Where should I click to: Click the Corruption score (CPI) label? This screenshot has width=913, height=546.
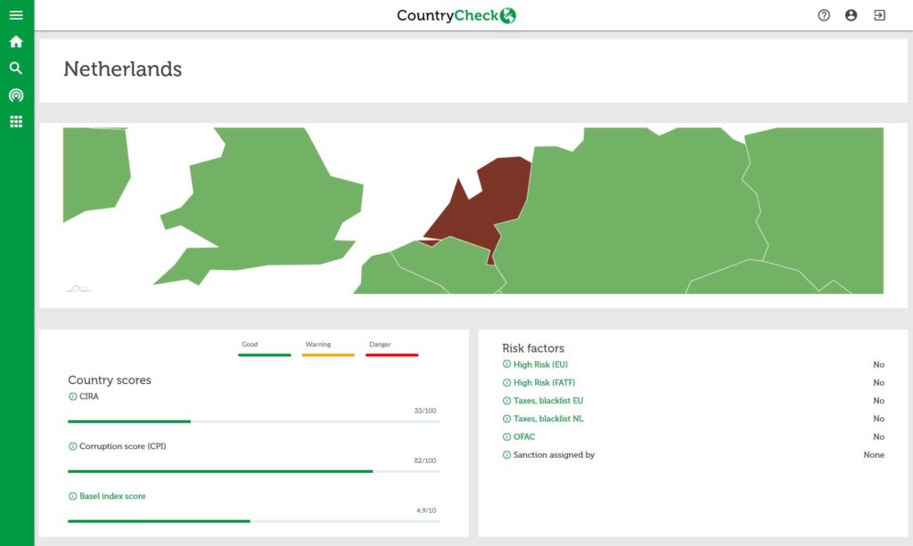click(x=123, y=446)
